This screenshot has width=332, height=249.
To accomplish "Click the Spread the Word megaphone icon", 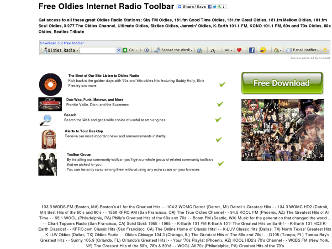I will (x=157, y=50).
